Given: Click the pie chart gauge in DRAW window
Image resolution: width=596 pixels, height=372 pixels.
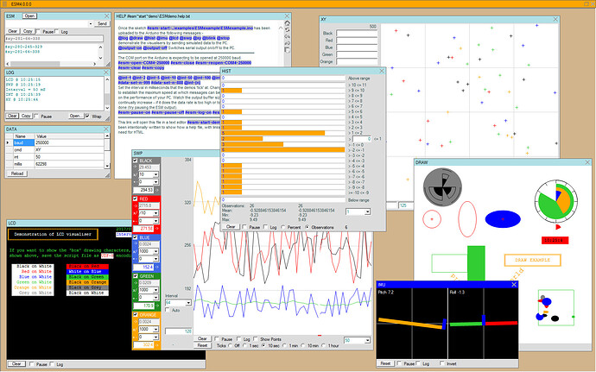Looking at the screenshot, I should pyautogui.click(x=555, y=201).
